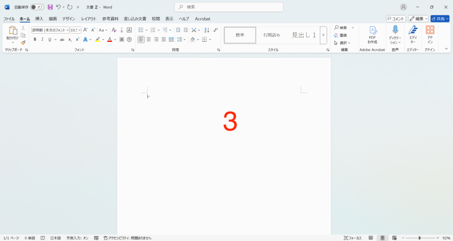Image resolution: width=453 pixels, height=241 pixels.
Task: Click the Sort A-Z icon
Action: (x=207, y=30)
